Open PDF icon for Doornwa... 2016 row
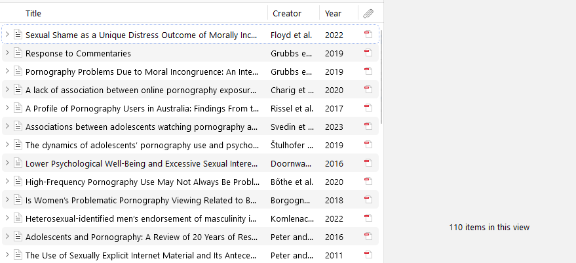 pyautogui.click(x=368, y=163)
